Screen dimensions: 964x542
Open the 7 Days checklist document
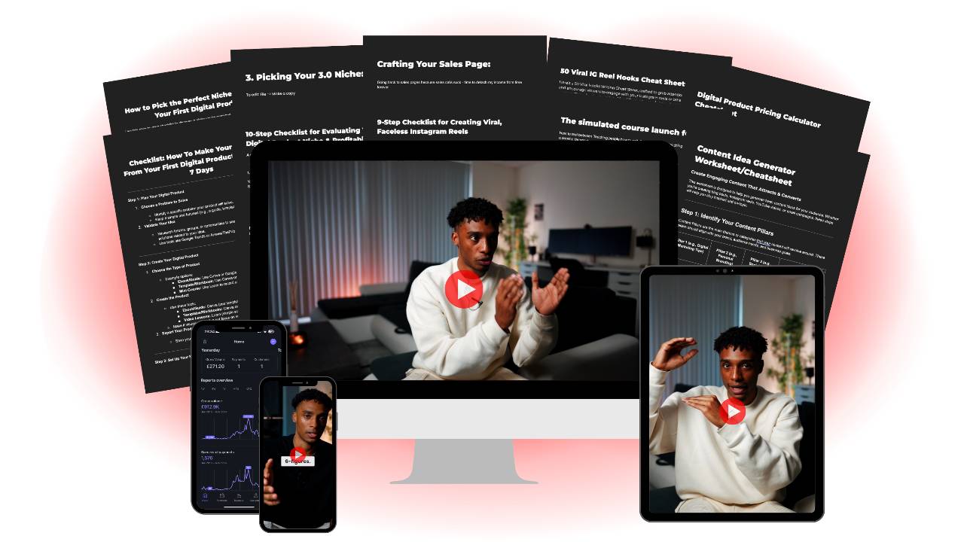click(x=176, y=161)
